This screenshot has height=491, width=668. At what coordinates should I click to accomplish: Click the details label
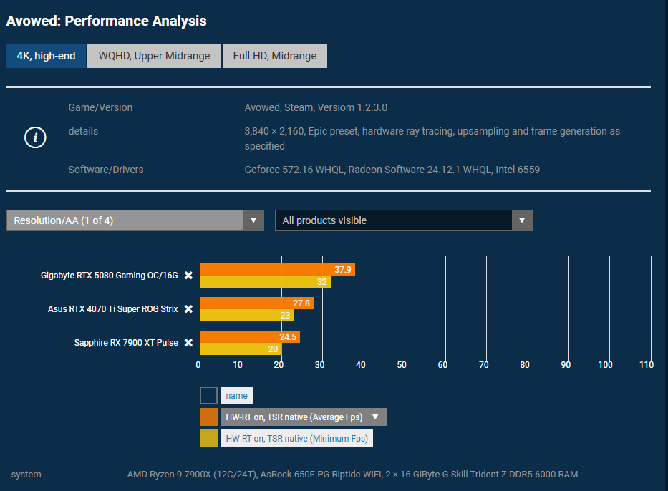[x=83, y=131]
